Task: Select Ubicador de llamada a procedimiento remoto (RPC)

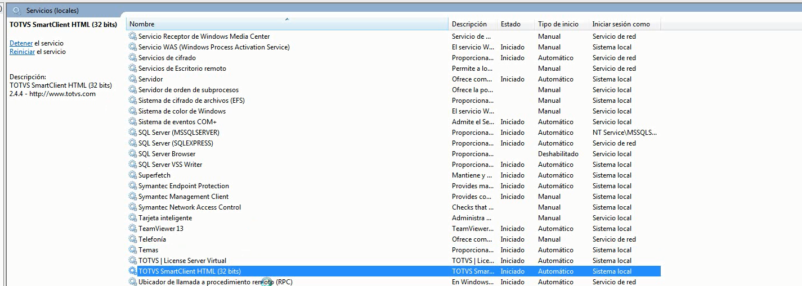Action: click(216, 282)
